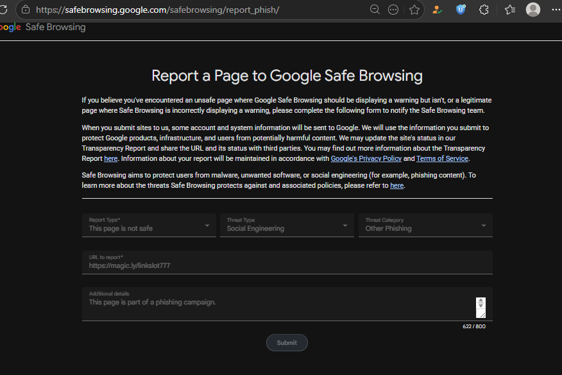Open the Transparency Report 'here' link
The width and height of the screenshot is (562, 375).
[111, 158]
